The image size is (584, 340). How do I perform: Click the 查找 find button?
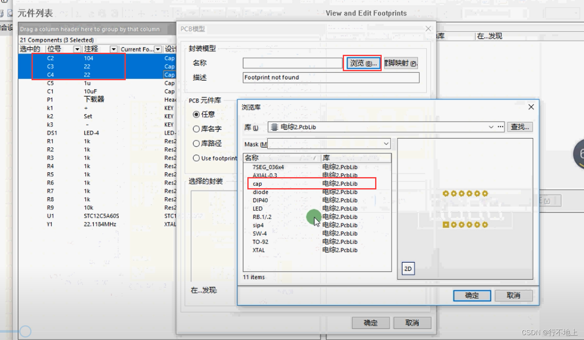pos(520,127)
